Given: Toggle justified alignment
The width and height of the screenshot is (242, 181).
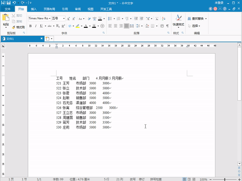Looking at the screenshot, I should click(x=126, y=26).
